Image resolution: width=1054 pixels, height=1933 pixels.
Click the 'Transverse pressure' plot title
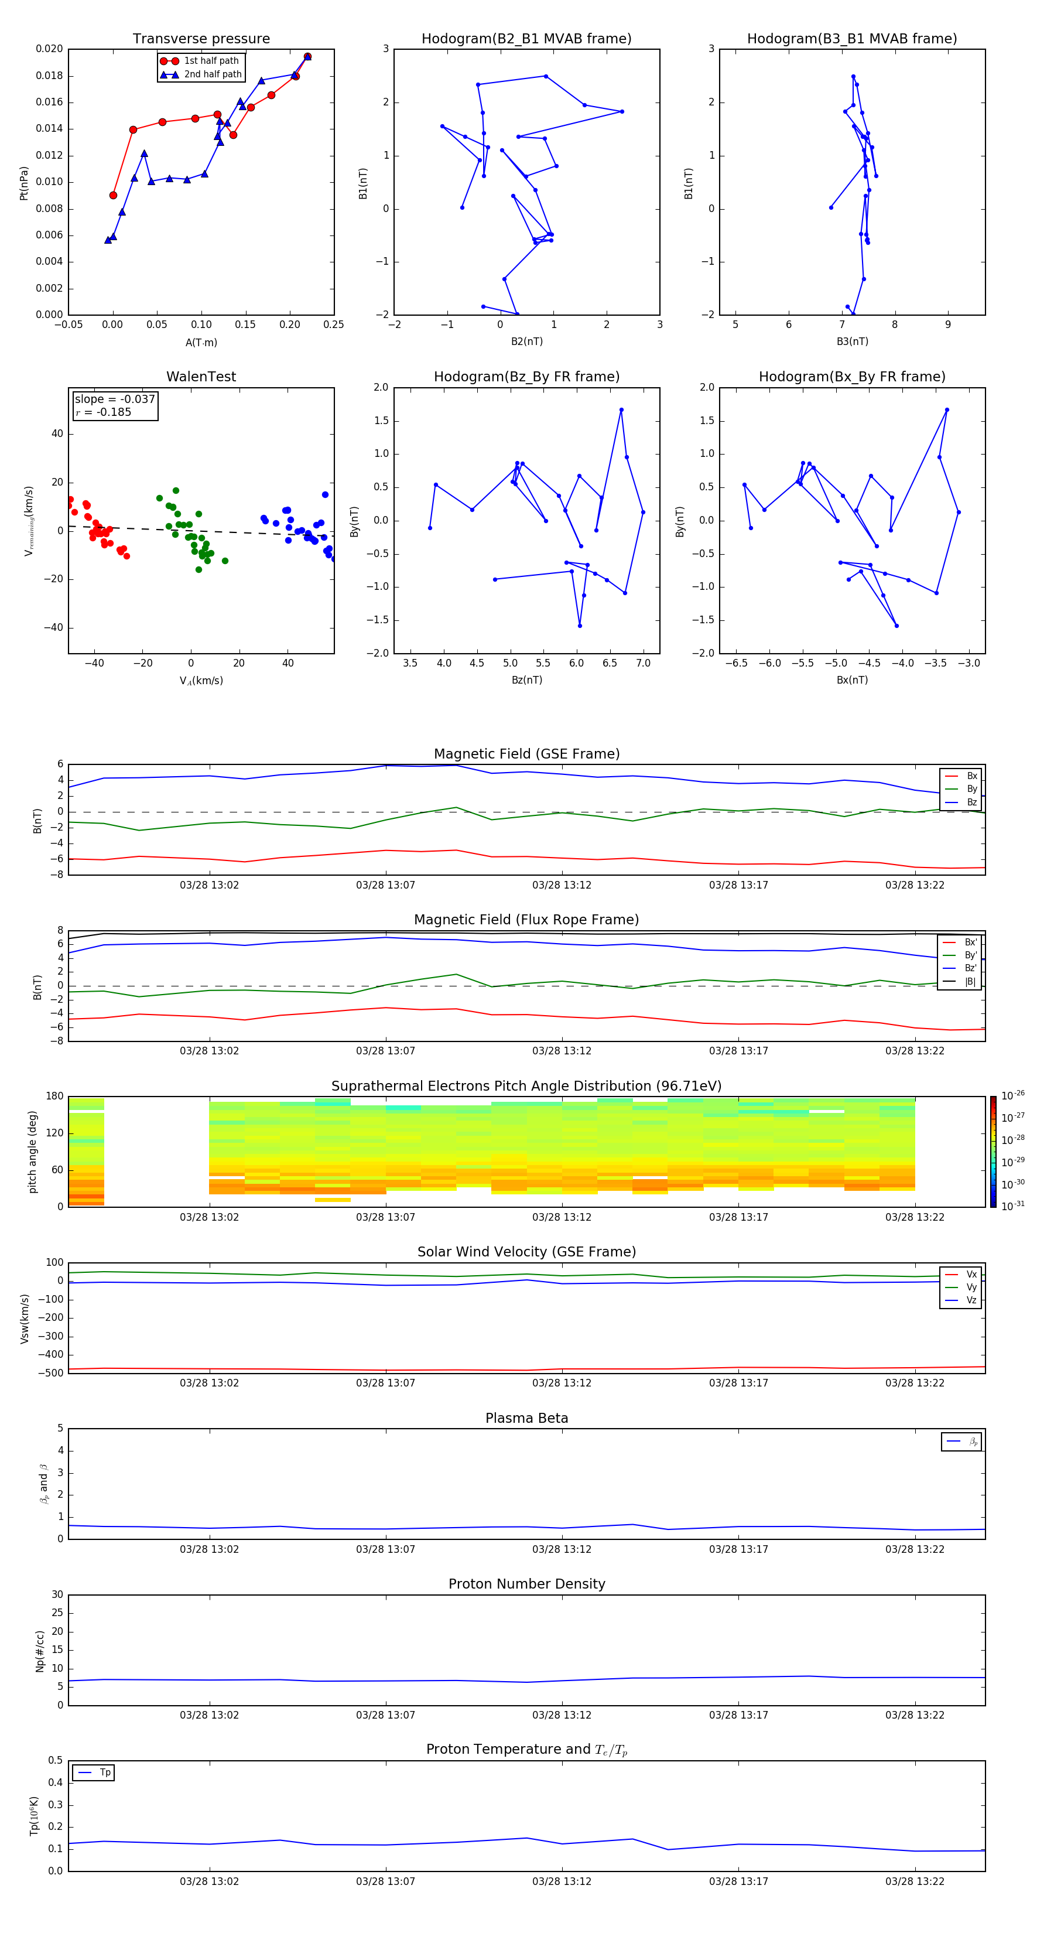(x=201, y=39)
